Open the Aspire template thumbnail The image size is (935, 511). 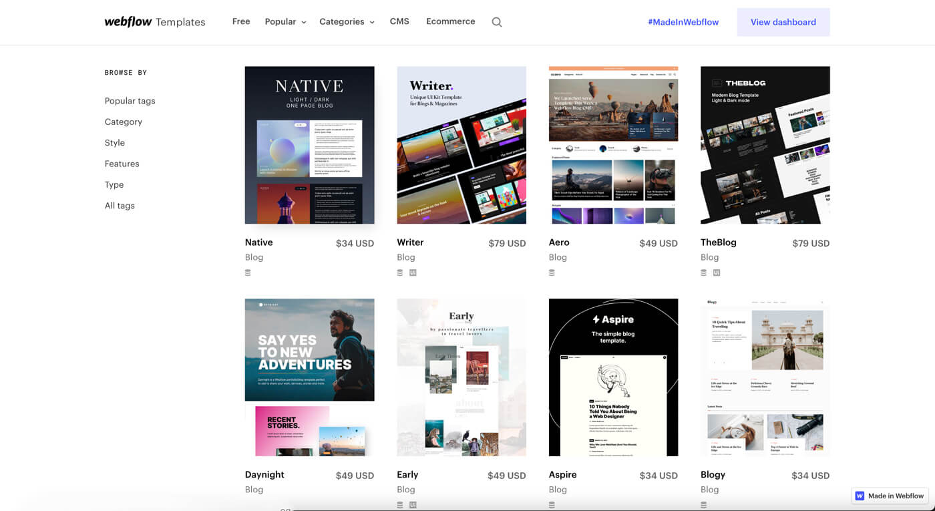tap(613, 377)
